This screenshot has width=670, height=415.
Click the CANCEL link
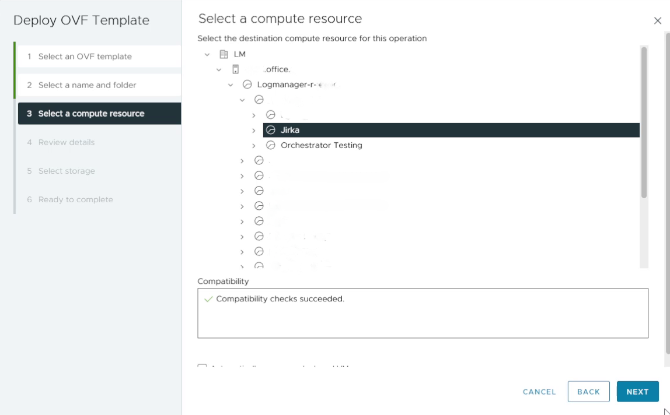click(x=539, y=391)
